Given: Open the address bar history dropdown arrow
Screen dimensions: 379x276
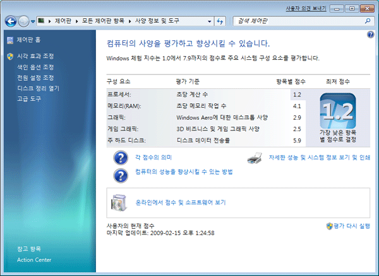Looking at the screenshot, I should (208, 21).
